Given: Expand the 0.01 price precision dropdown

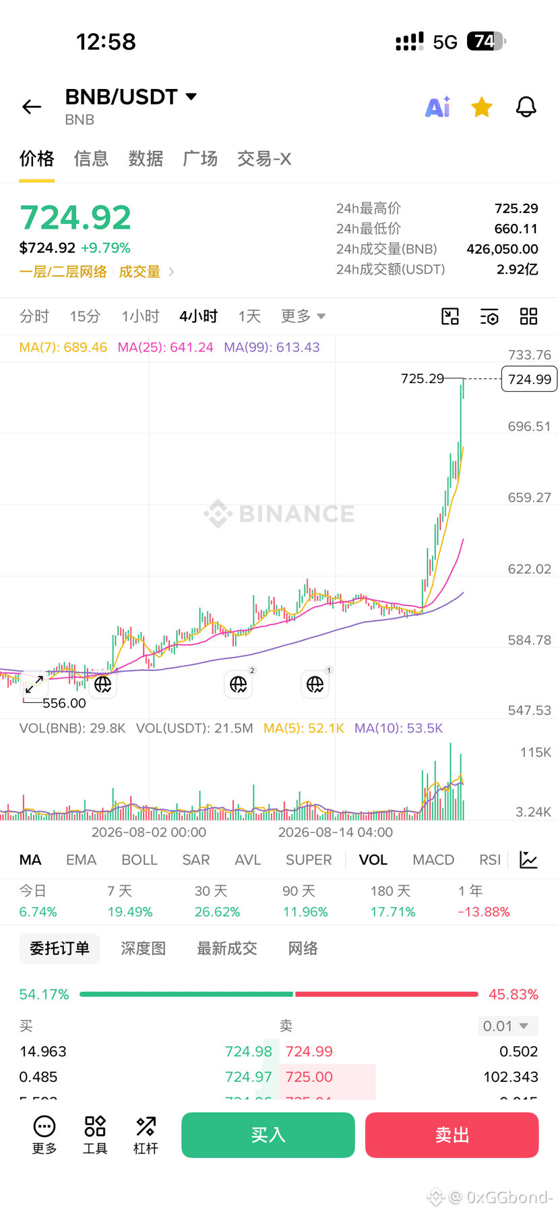Looking at the screenshot, I should click(x=509, y=1026).
